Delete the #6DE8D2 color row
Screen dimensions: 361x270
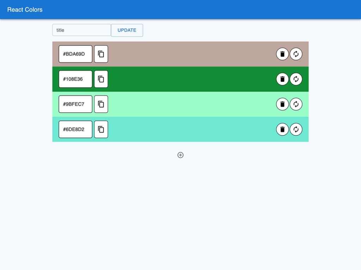[282, 129]
